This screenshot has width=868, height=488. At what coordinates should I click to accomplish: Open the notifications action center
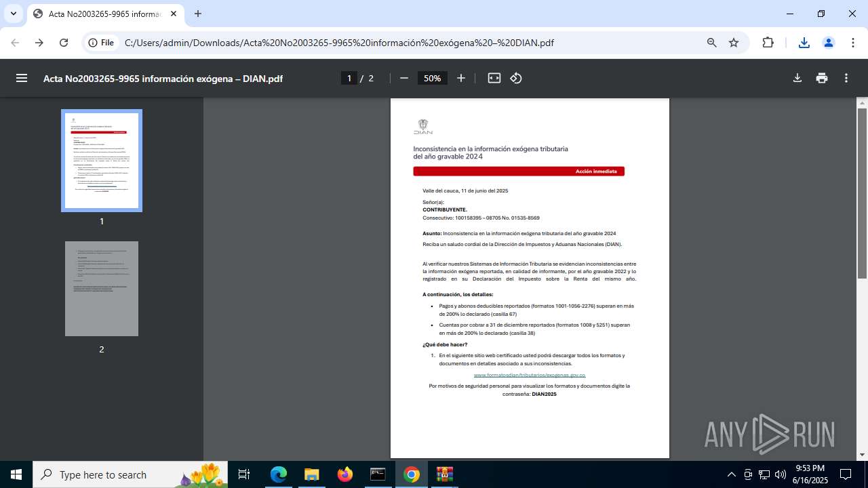pyautogui.click(x=846, y=474)
